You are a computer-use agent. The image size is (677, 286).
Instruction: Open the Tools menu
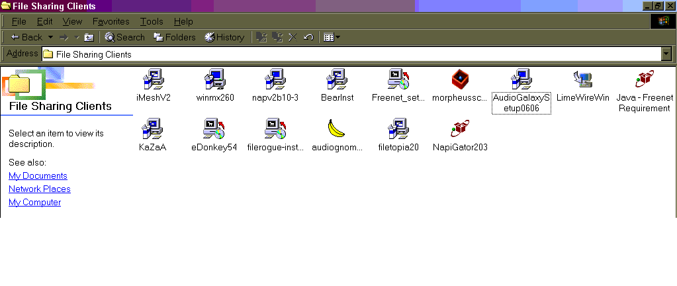click(152, 21)
